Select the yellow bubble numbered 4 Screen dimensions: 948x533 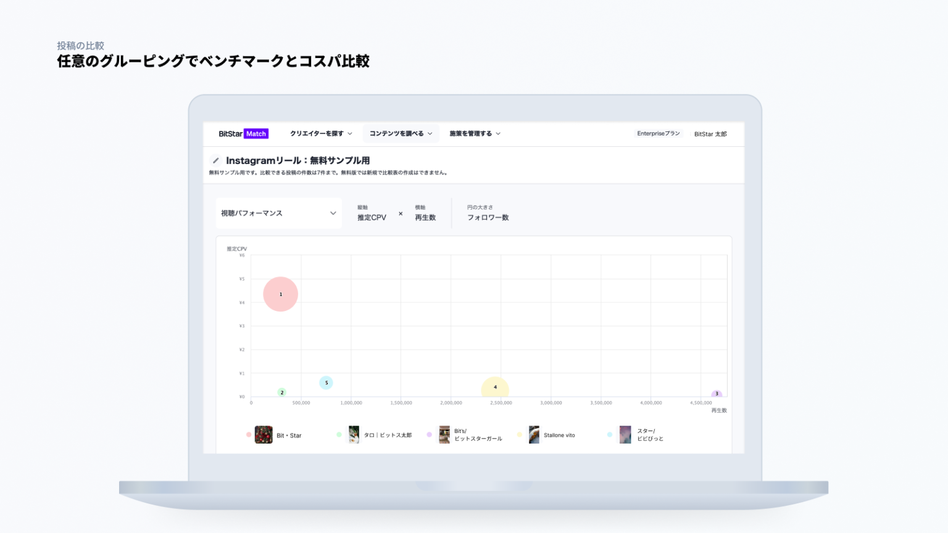495,387
